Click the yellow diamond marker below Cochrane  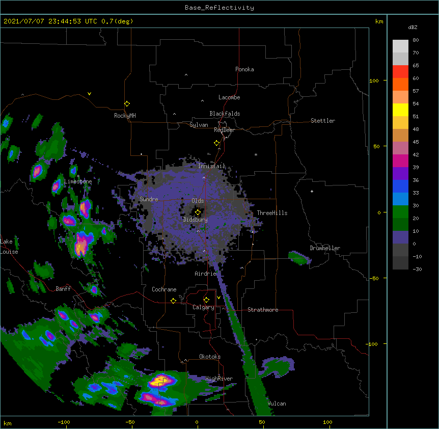coord(173,301)
